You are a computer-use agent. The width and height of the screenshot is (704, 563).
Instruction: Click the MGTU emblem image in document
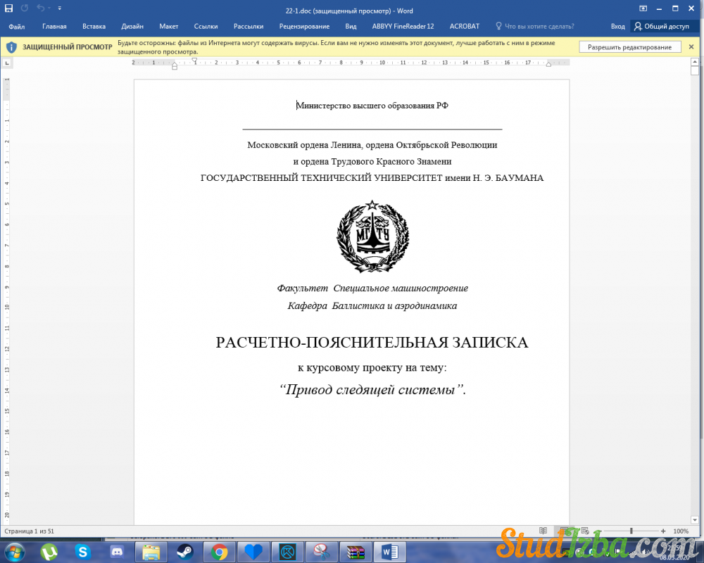[x=372, y=236]
